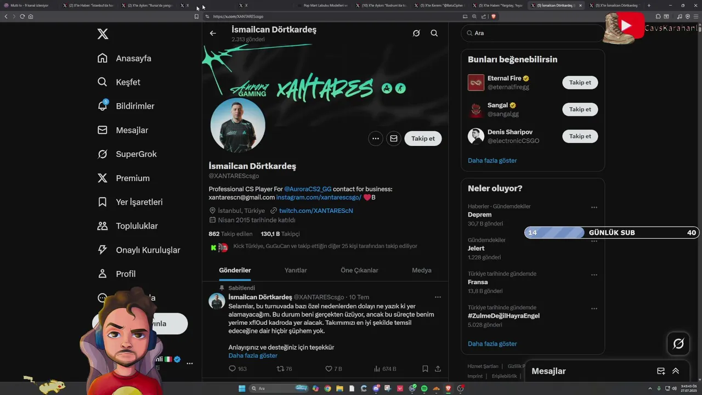Click the Ara search field on X
This screenshot has height=395, width=702.
click(532, 33)
